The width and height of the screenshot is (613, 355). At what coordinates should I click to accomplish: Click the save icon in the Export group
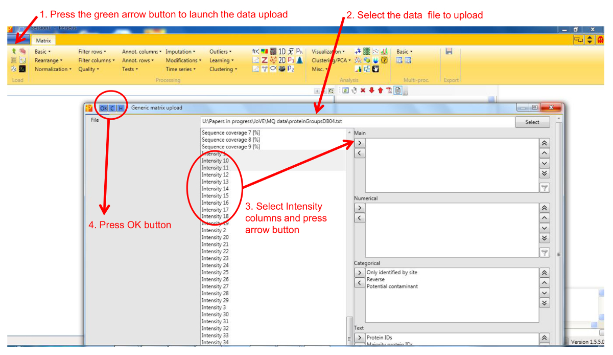449,52
